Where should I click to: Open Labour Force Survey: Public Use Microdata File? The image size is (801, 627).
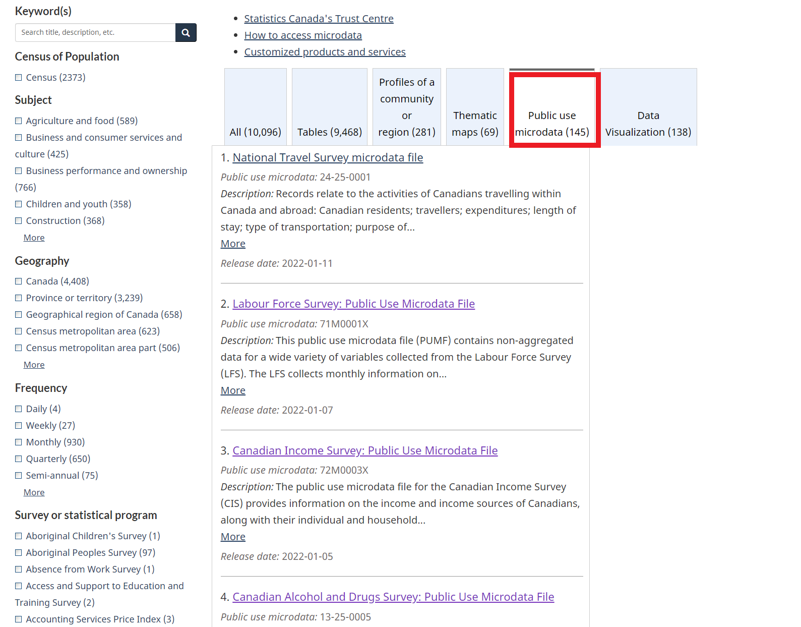tap(353, 304)
